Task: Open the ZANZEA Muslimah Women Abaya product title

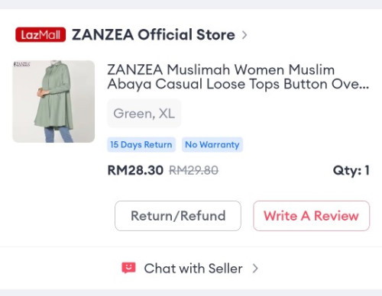Action: tap(238, 77)
